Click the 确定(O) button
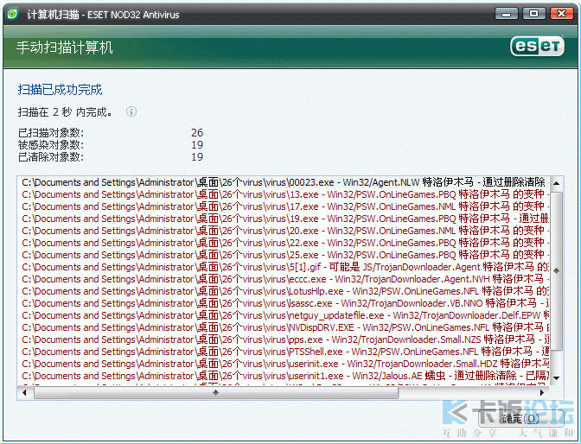This screenshot has width=581, height=444. pyautogui.click(x=520, y=418)
